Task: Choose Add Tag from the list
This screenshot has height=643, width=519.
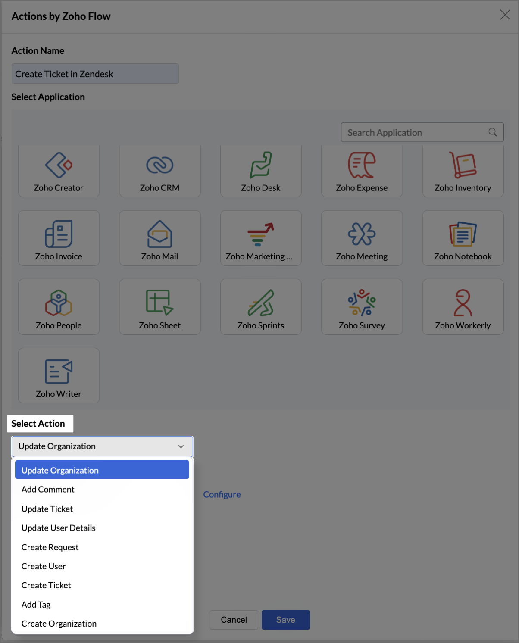Action: (x=36, y=605)
